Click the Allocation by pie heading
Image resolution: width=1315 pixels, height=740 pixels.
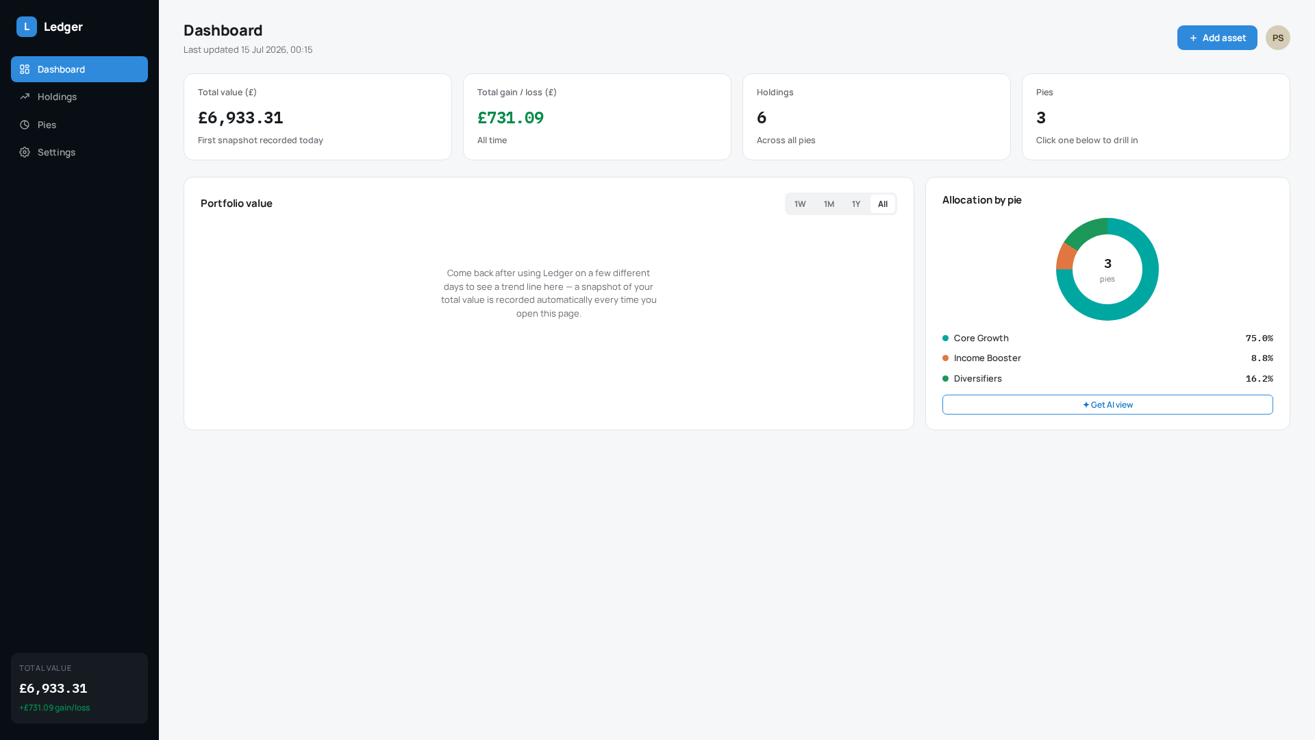pyautogui.click(x=981, y=200)
